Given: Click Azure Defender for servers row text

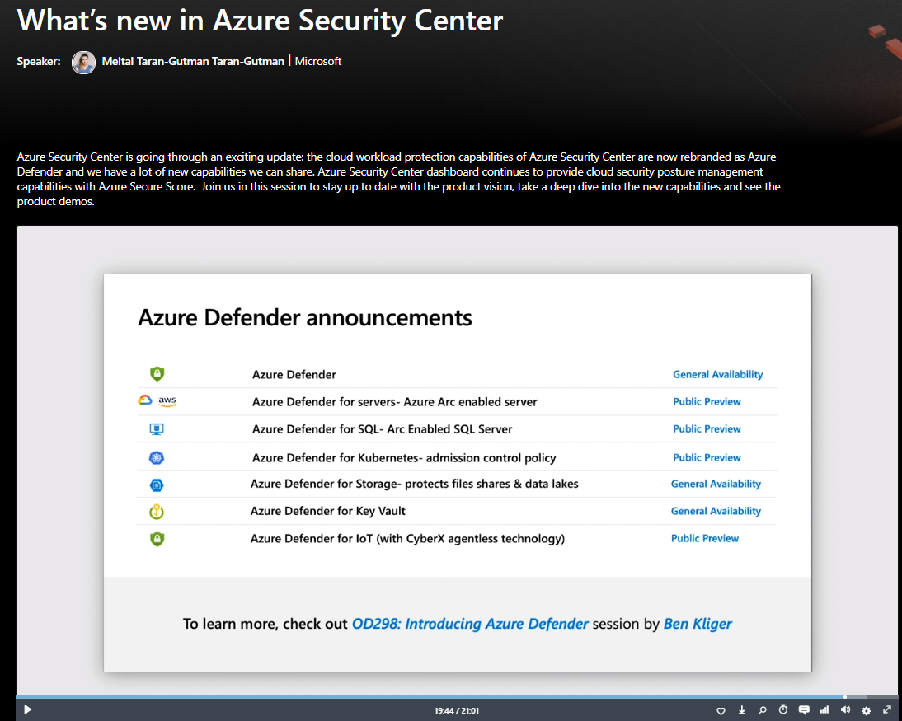Looking at the screenshot, I should (x=395, y=401).
